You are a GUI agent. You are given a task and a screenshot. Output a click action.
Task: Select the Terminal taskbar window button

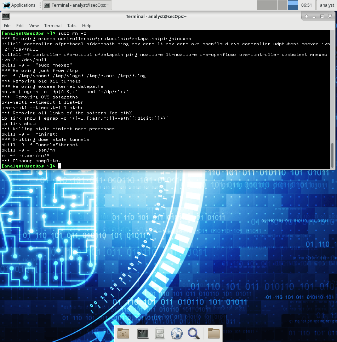[77, 5]
